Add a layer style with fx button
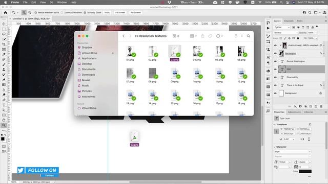The width and height of the screenshot is (328, 184). coord(295,106)
